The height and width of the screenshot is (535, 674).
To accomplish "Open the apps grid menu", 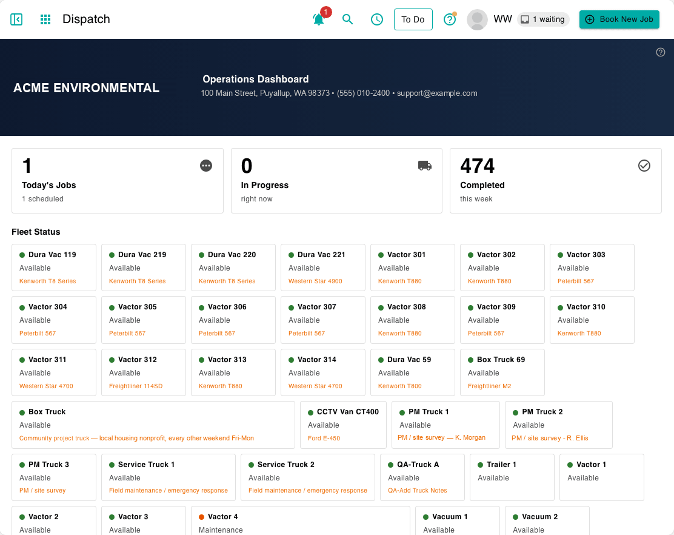I will coord(45,19).
